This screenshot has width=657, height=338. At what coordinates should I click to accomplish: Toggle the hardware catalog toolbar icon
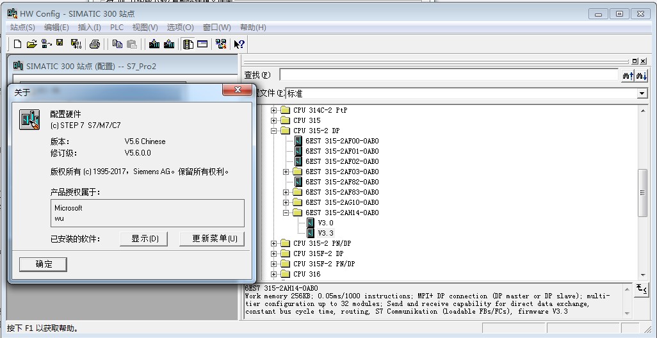point(188,44)
